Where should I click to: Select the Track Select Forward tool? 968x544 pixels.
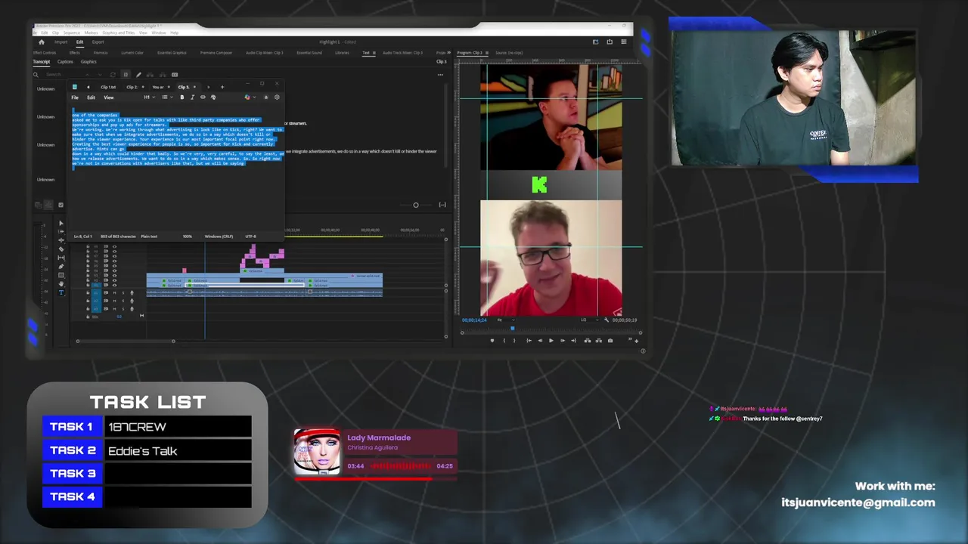coord(61,232)
